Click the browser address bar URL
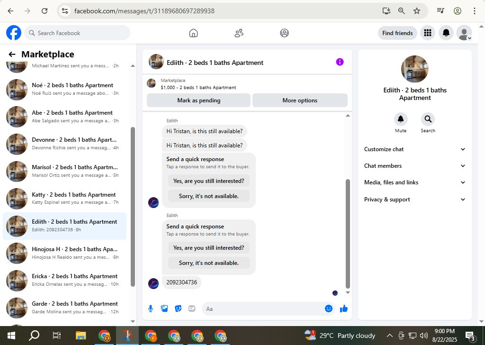 144,11
